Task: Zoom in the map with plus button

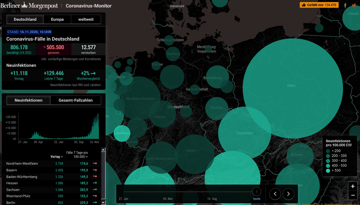Action: click(x=353, y=186)
